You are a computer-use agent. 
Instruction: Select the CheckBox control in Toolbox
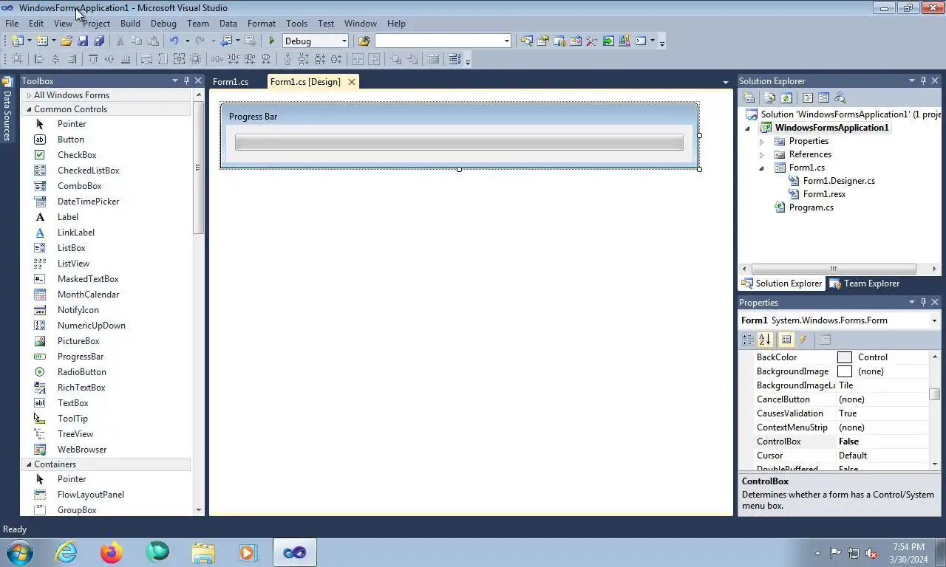coord(77,155)
